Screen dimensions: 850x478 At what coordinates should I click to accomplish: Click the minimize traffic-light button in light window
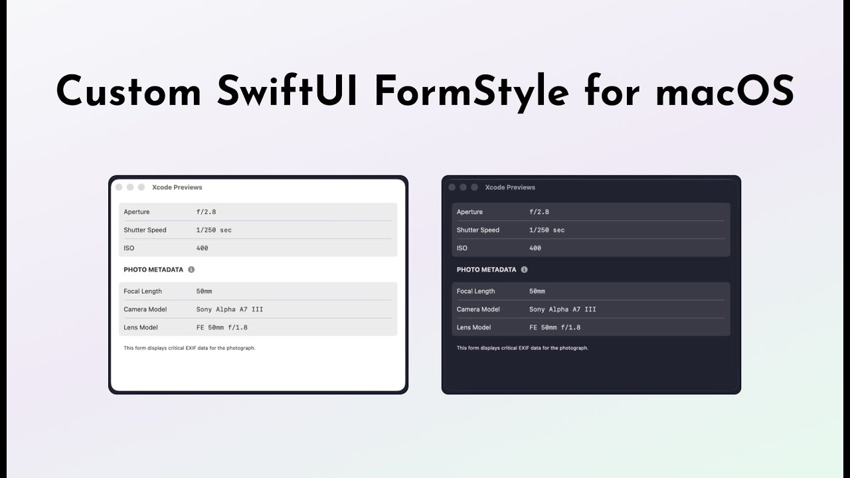coord(130,187)
